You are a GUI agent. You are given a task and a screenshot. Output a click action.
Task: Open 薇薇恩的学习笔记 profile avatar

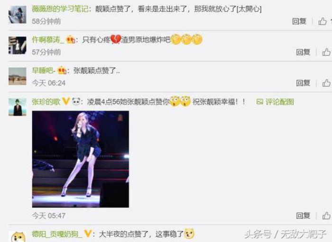click(x=18, y=14)
